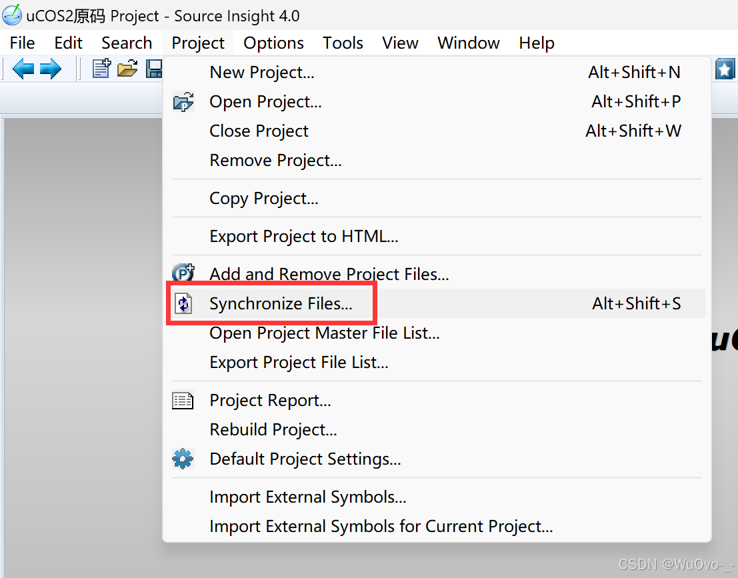The height and width of the screenshot is (578, 738).
Task: Select Close Project from menu
Action: 436,131
